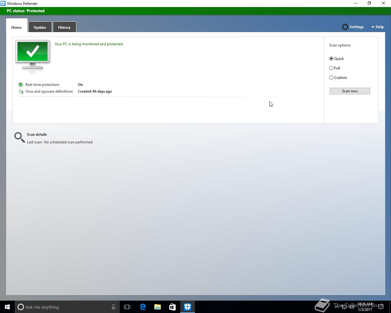Click the Windows Defender title bar icon
Image resolution: width=391 pixels, height=313 pixels.
click(3, 3)
